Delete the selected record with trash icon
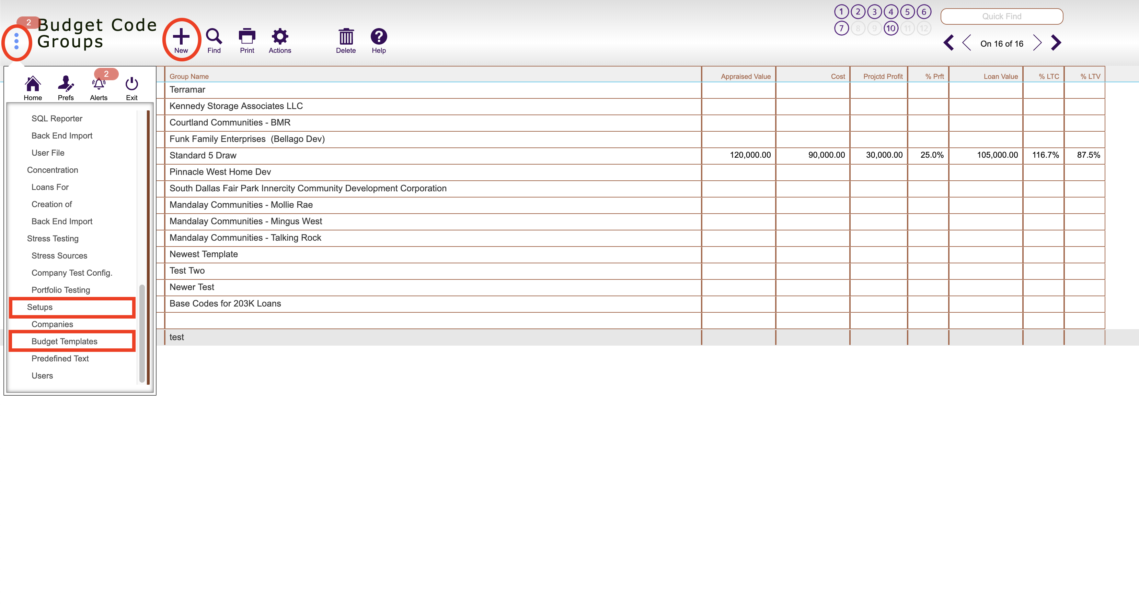 [x=346, y=41]
